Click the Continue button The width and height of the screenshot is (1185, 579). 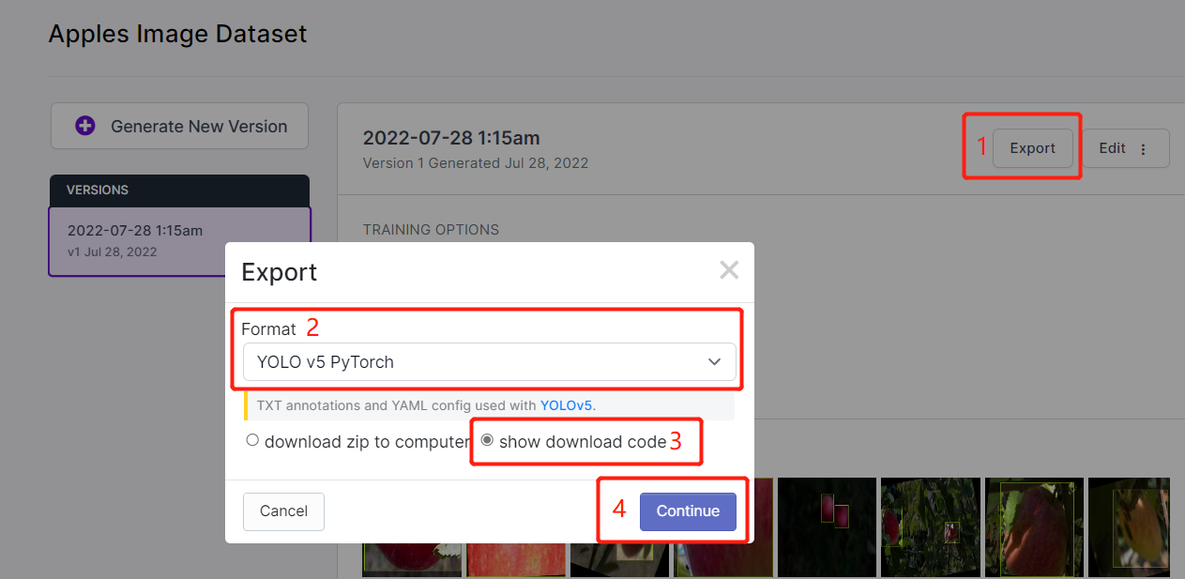click(x=688, y=511)
